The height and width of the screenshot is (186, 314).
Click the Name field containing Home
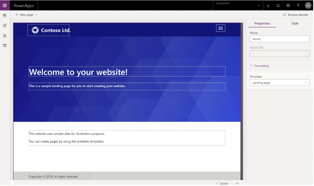tap(279, 39)
